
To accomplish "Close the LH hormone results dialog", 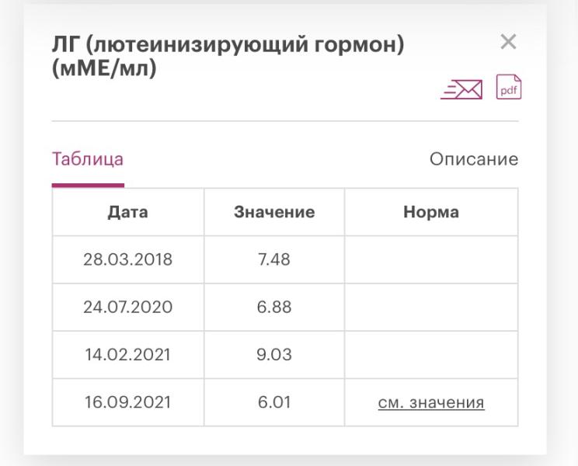I will [508, 42].
